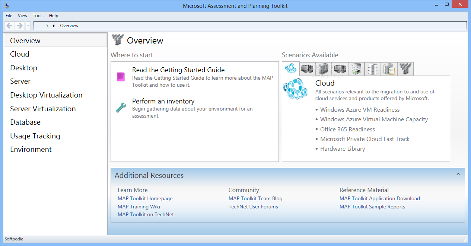The width and height of the screenshot is (471, 246).
Task: Open Server Virtualization in the left navigation
Action: [x=55, y=109]
